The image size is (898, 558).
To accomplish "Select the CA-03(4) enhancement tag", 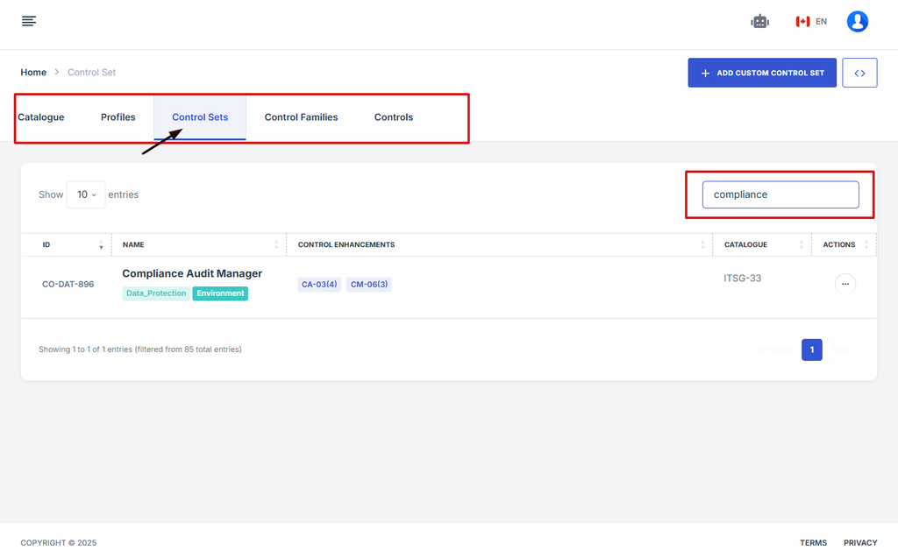I will click(319, 285).
